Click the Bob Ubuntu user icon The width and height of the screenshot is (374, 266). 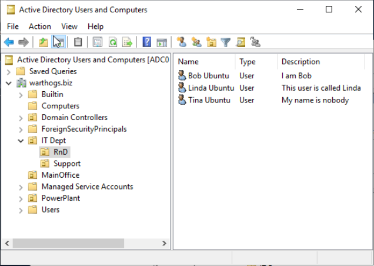[182, 75]
